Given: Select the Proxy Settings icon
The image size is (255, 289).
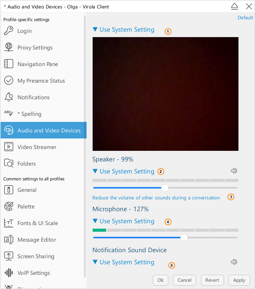Looking at the screenshot, I should pyautogui.click(x=9, y=47).
